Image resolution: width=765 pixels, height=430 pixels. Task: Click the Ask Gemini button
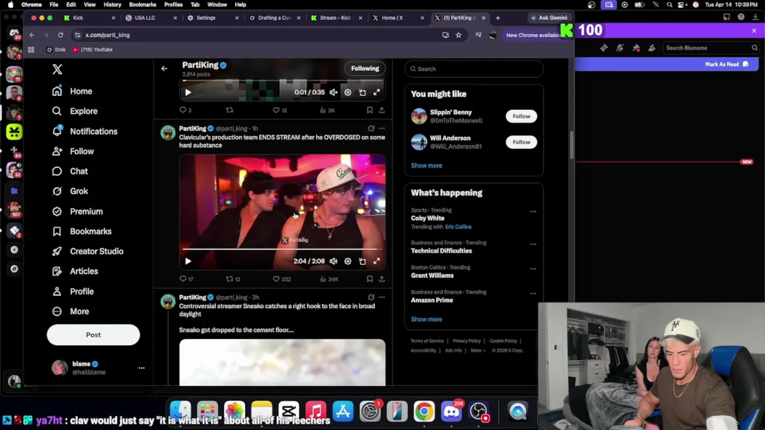tap(549, 18)
